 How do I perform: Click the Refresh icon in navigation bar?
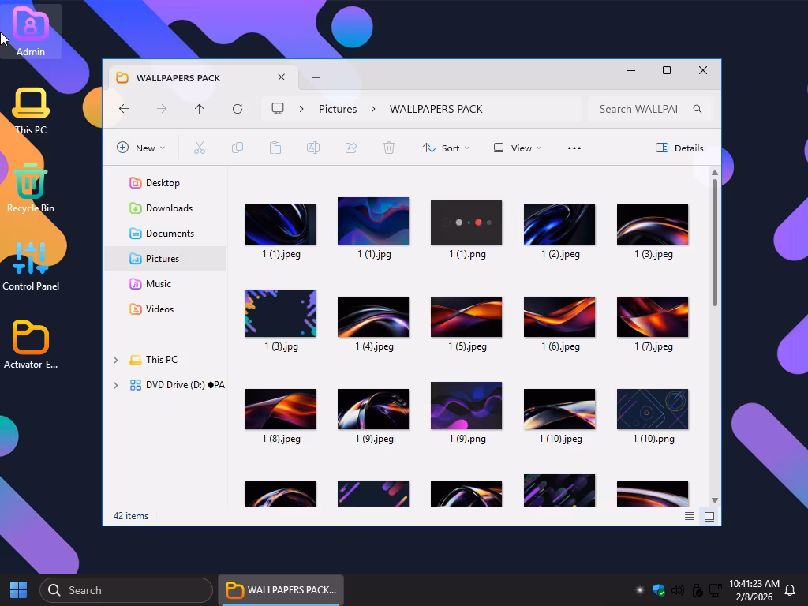click(x=237, y=109)
